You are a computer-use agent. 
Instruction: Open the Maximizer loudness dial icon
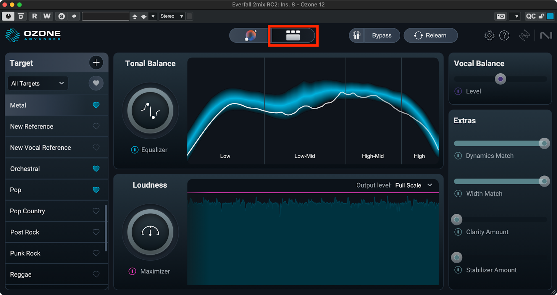pyautogui.click(x=150, y=232)
